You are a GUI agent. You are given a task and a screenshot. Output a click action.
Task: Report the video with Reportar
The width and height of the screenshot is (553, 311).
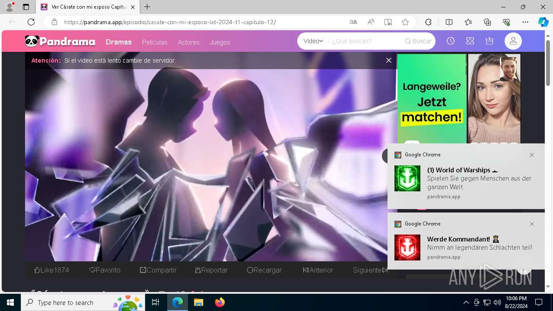(x=211, y=270)
